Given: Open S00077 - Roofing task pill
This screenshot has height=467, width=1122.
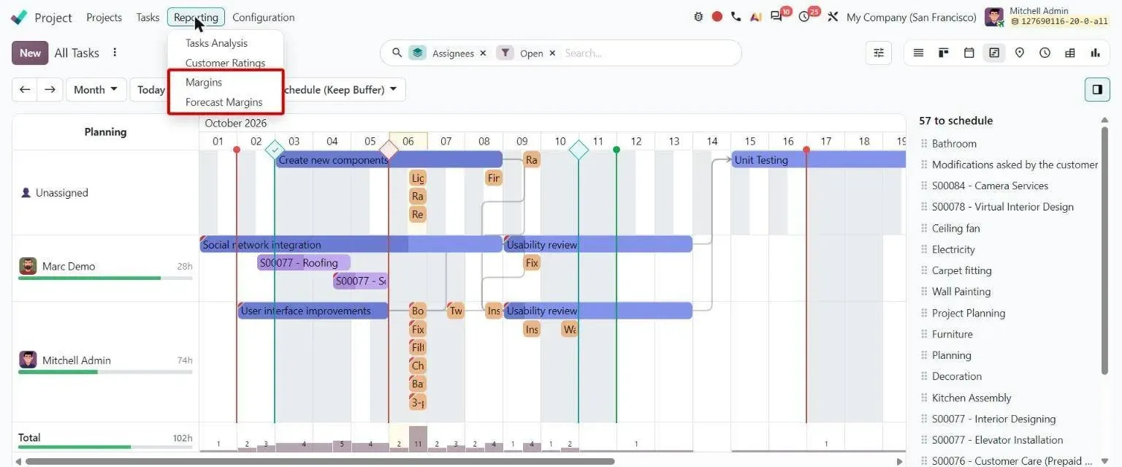Looking at the screenshot, I should (x=304, y=262).
